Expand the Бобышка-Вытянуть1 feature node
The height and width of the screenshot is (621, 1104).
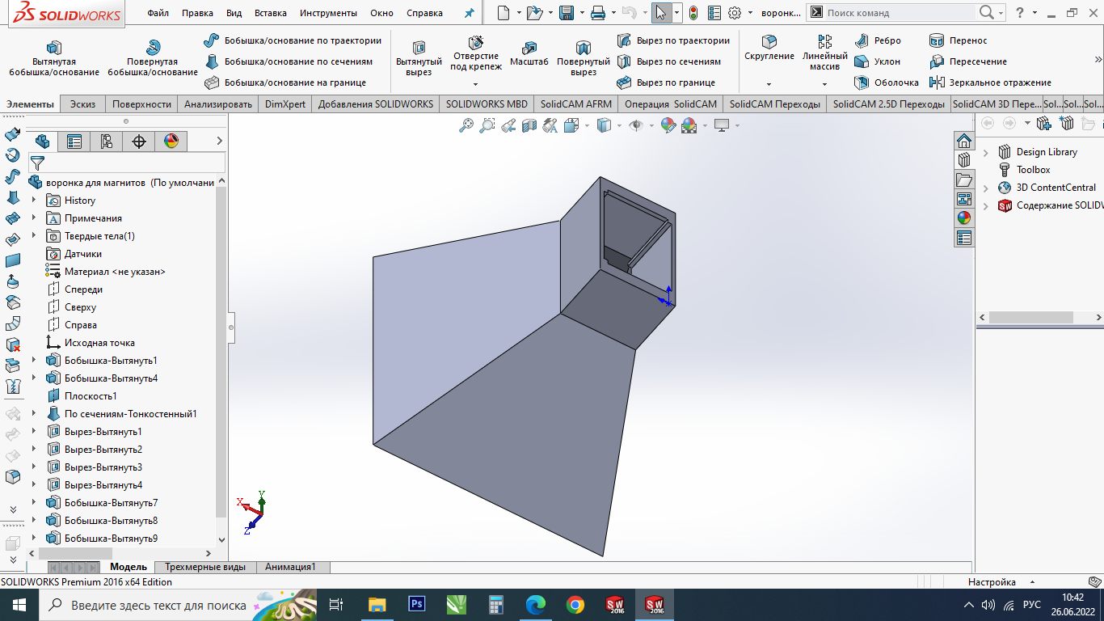tap(34, 361)
